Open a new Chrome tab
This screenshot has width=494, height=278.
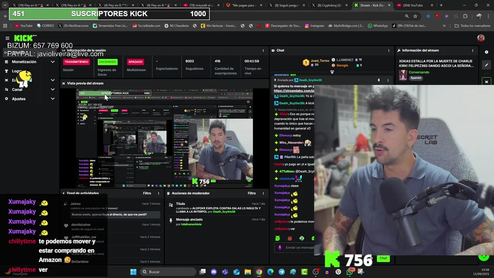pyautogui.click(x=441, y=5)
